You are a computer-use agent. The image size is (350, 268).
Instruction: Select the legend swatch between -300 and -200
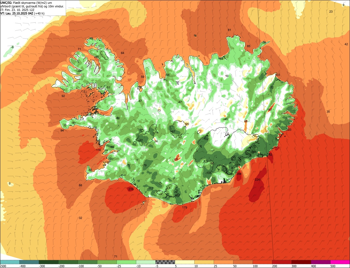[49, 262]
